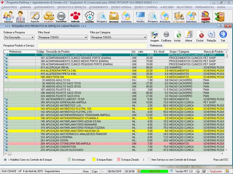Open the Ferramentas menu
This screenshot has height=174, width=233.
(x=204, y=7)
